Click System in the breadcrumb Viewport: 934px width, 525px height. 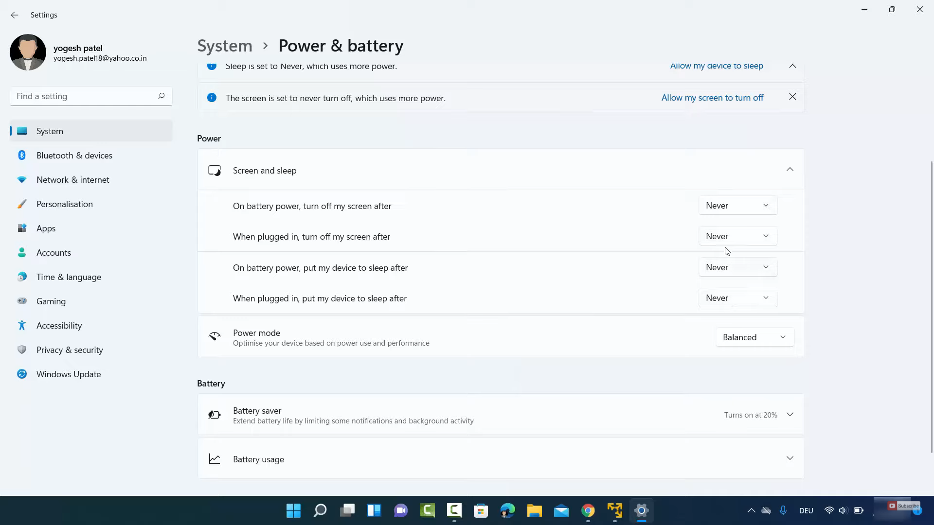(225, 46)
